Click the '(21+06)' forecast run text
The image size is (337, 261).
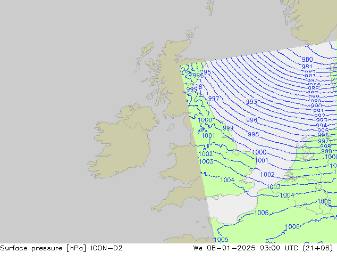coord(318,248)
